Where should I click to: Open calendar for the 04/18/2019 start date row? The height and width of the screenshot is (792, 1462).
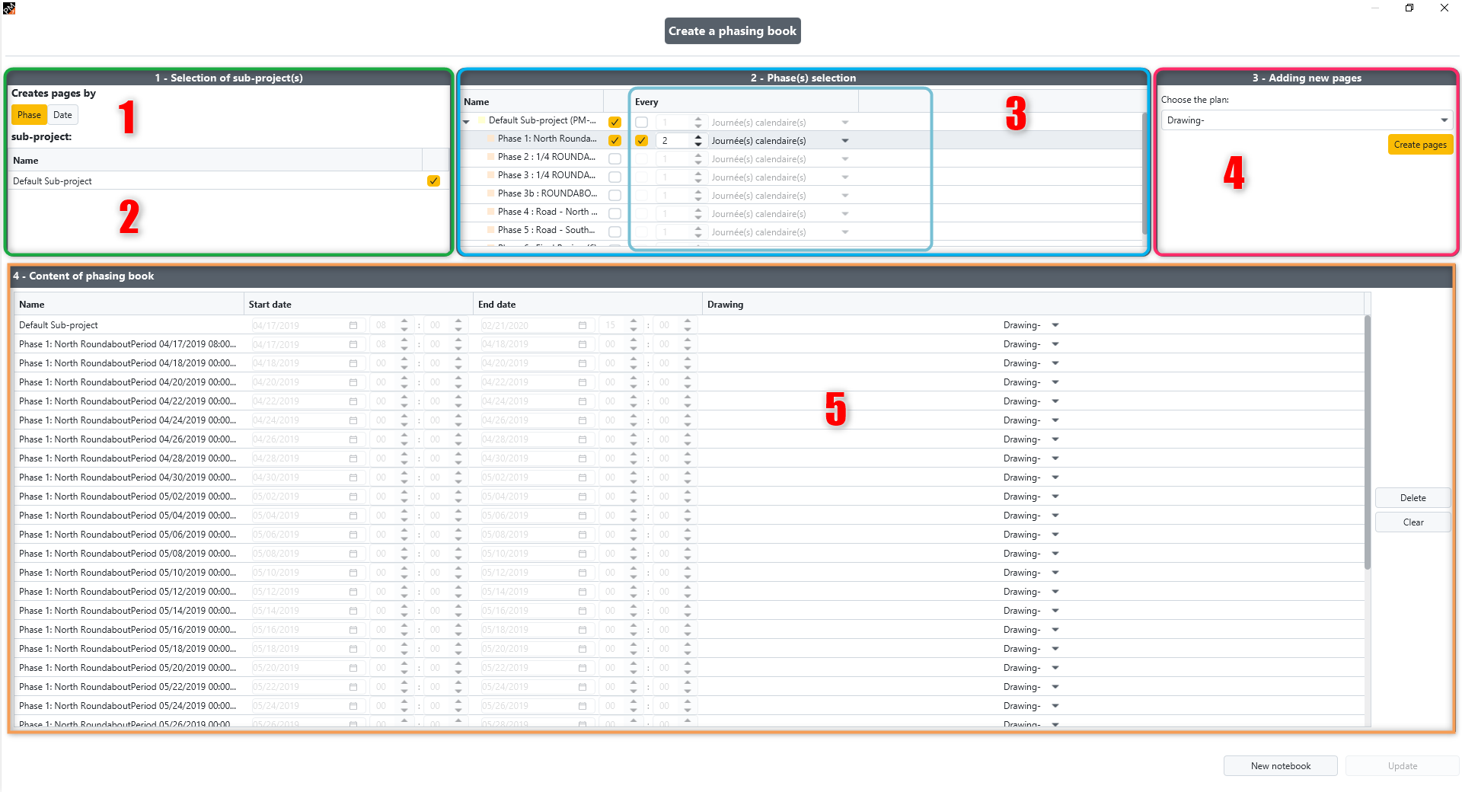[353, 363]
